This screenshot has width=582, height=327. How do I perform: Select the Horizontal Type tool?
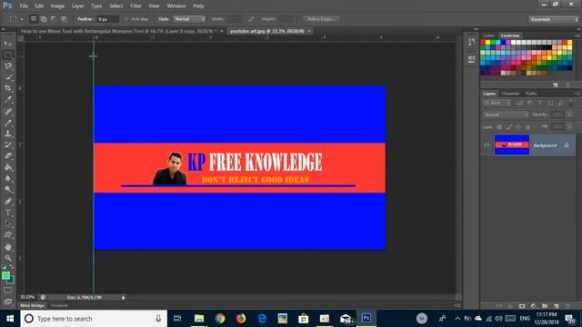click(8, 213)
